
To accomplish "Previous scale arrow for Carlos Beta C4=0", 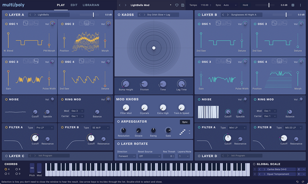I will click(x=260, y=169).
